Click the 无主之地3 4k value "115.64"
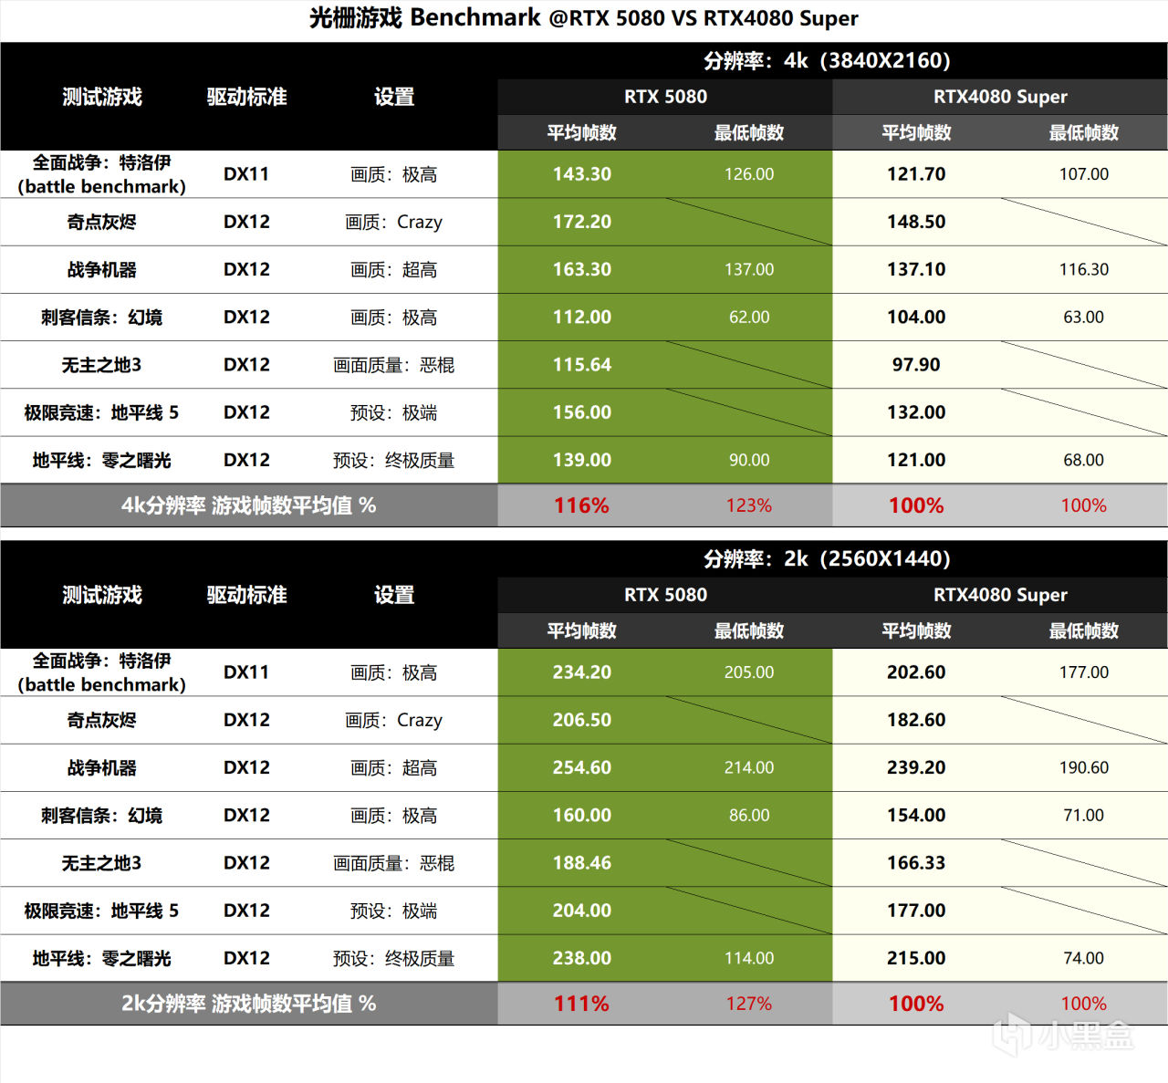1168x1083 pixels. (x=582, y=365)
